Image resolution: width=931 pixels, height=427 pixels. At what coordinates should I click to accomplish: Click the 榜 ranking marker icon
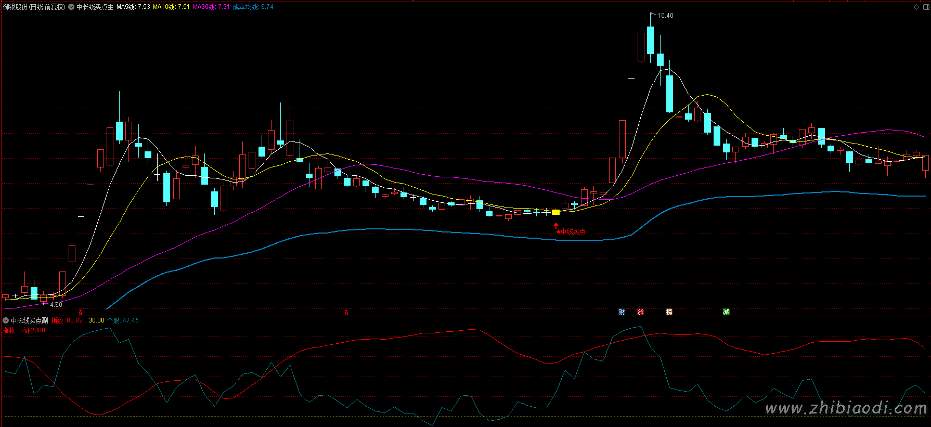[669, 312]
